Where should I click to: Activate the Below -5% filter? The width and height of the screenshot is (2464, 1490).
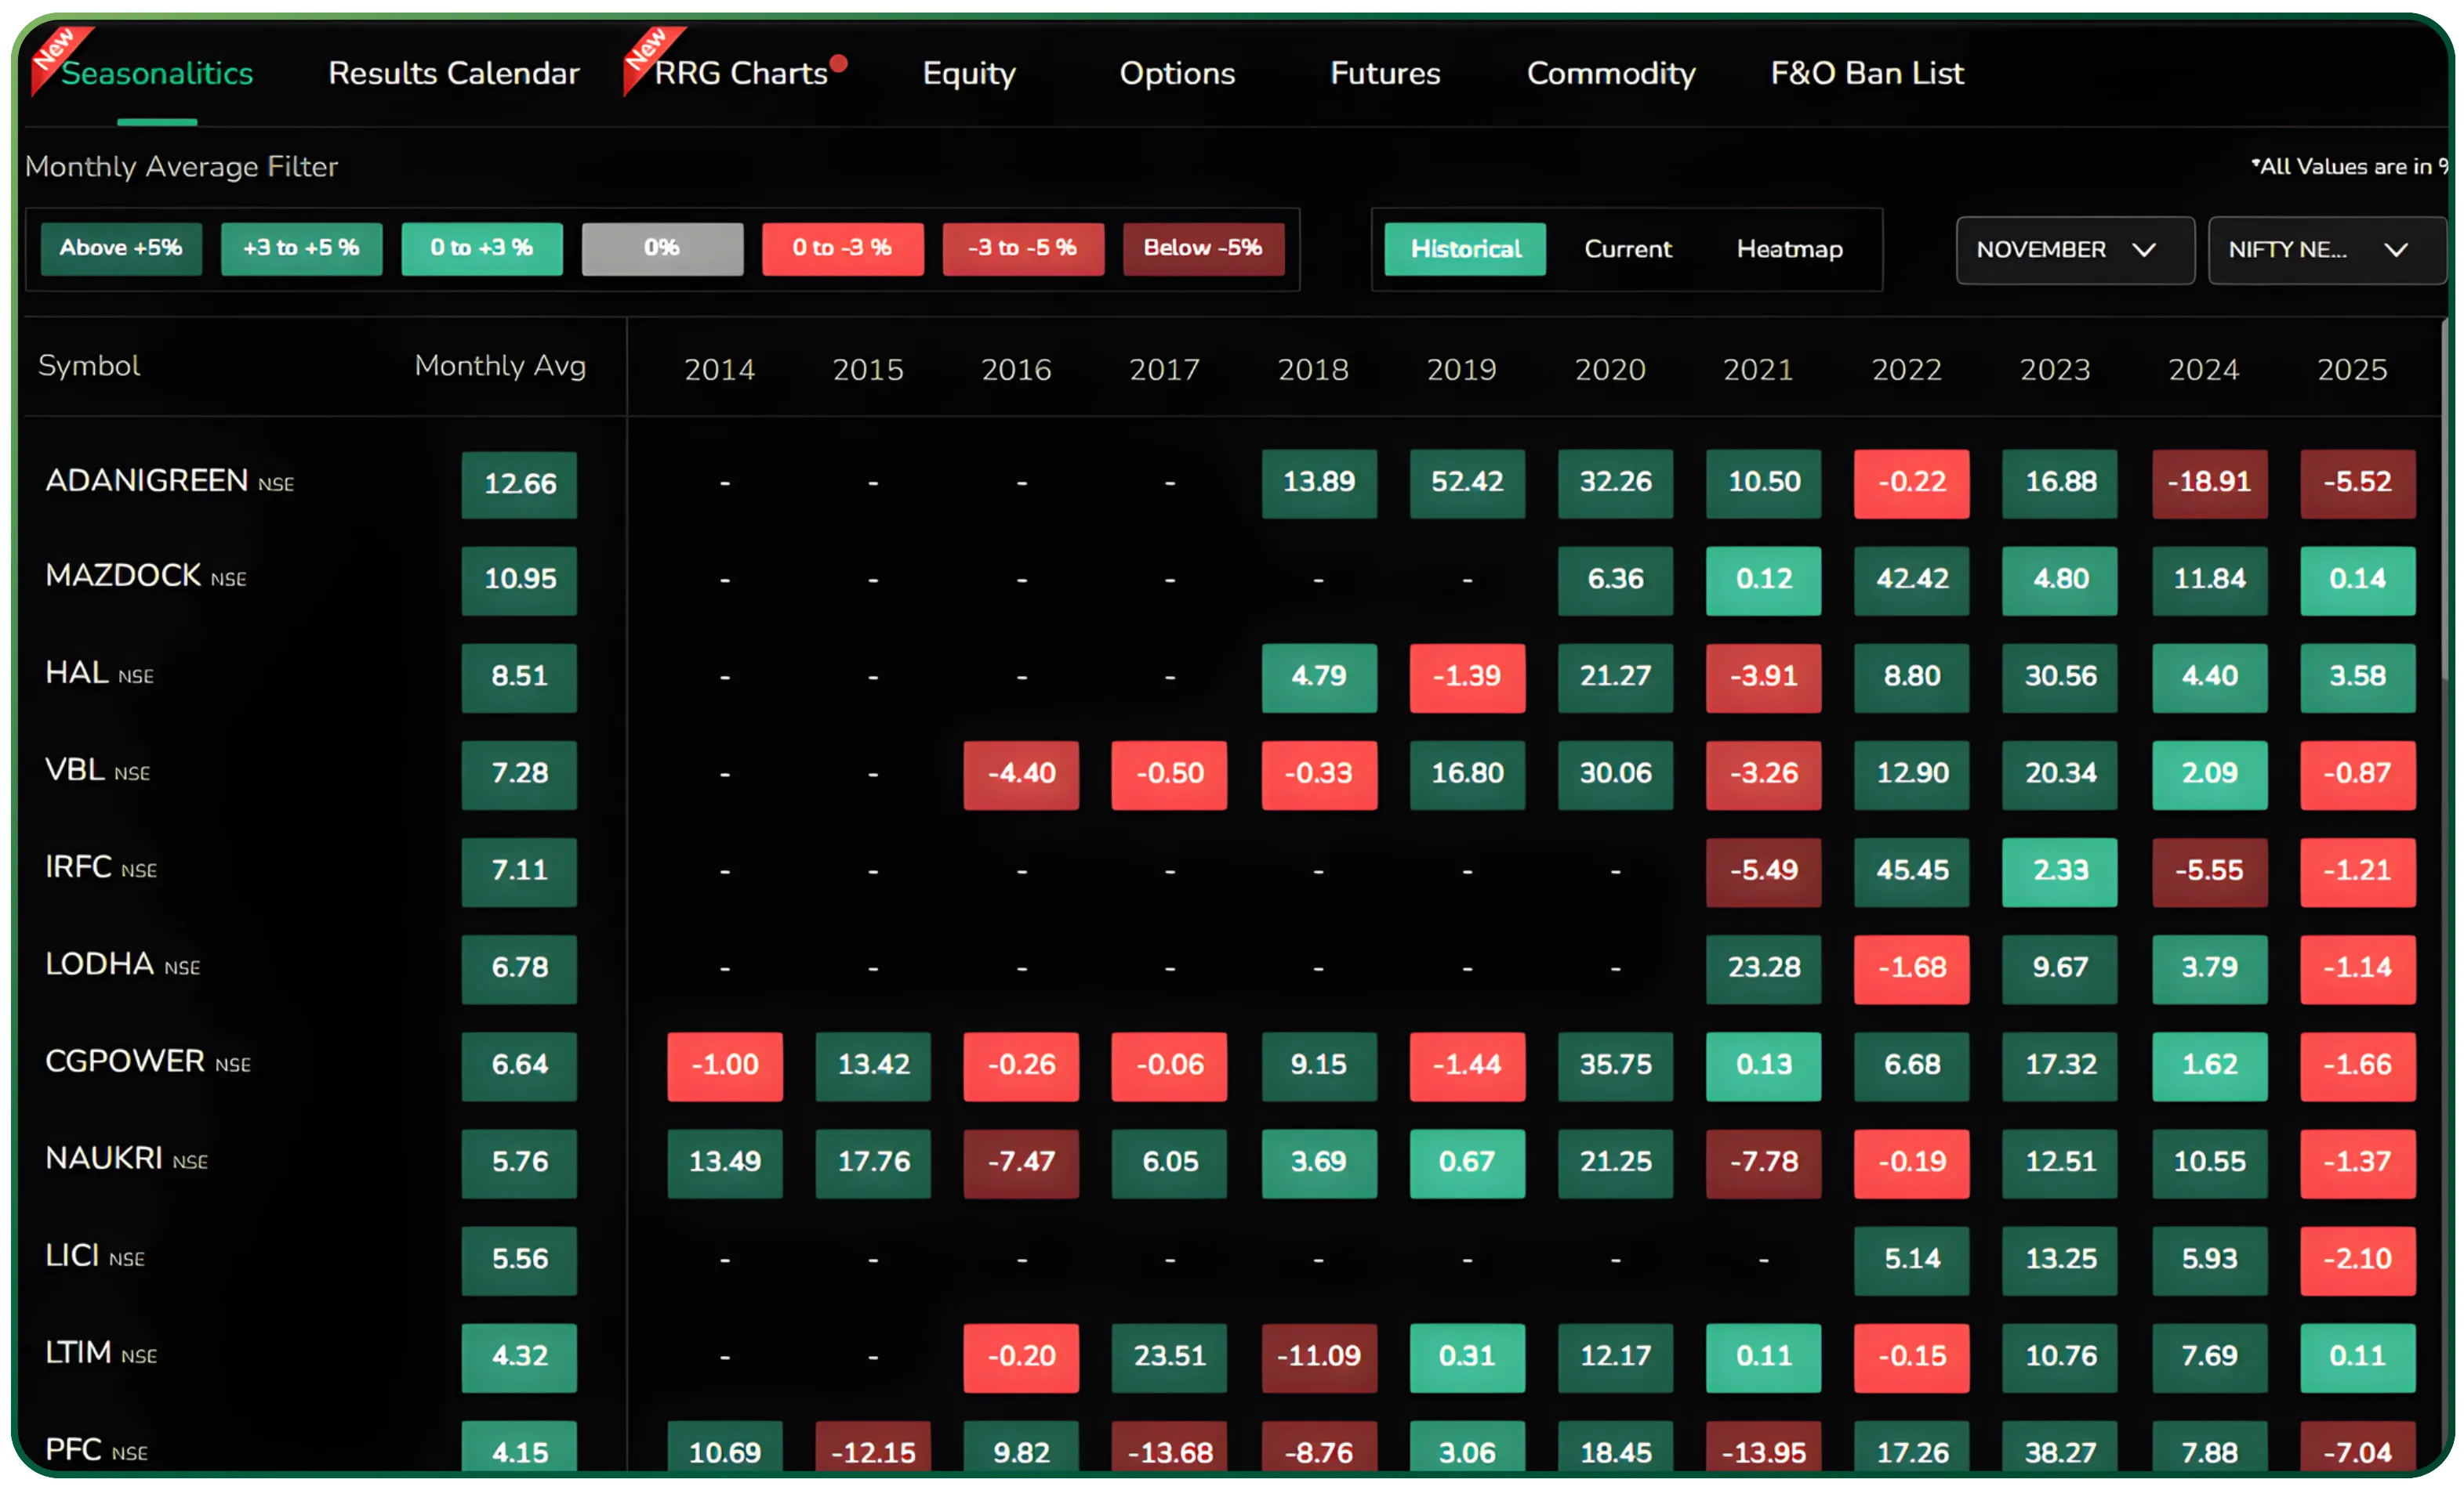tap(1204, 248)
